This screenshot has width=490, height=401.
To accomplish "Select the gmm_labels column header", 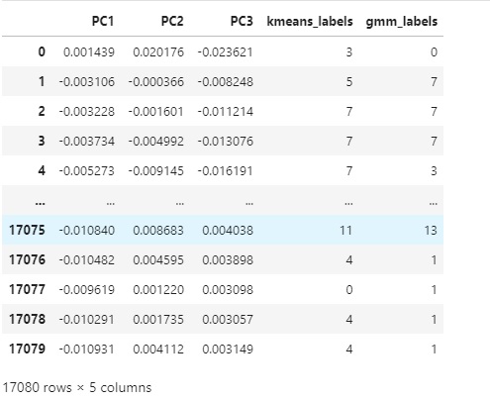I will pyautogui.click(x=402, y=22).
